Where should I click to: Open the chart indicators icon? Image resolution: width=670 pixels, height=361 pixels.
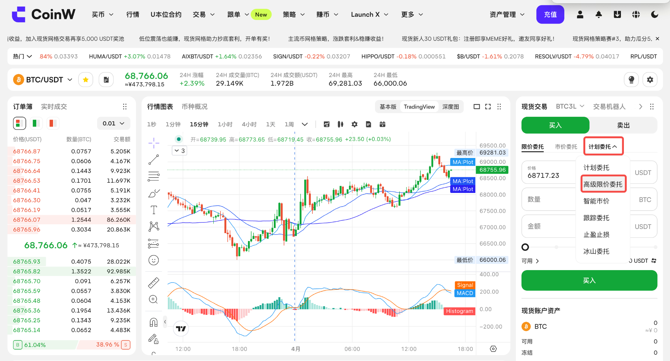[326, 124]
